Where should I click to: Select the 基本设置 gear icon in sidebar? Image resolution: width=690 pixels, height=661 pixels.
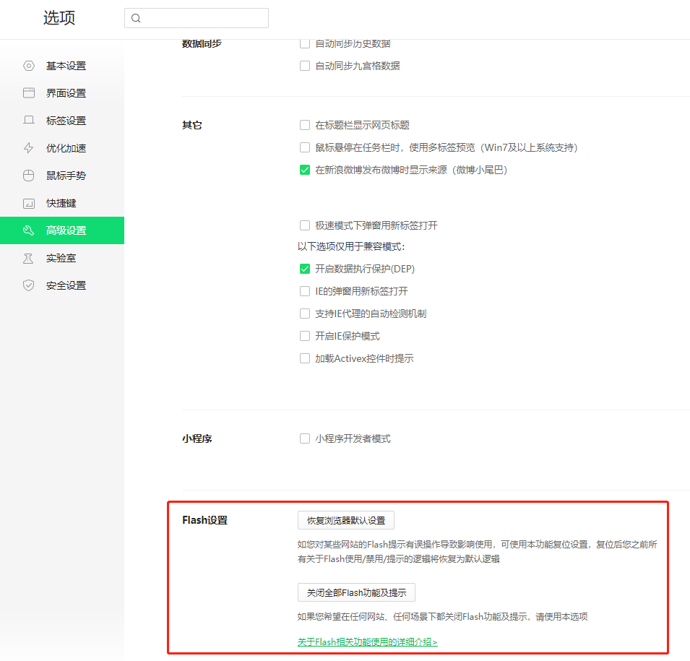coord(28,65)
